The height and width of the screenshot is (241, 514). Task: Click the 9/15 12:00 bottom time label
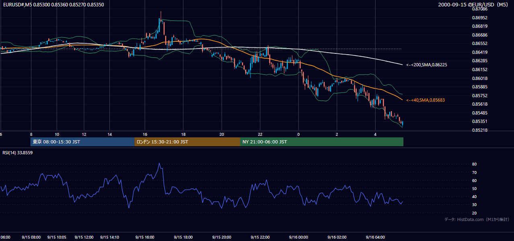[x=84, y=237]
